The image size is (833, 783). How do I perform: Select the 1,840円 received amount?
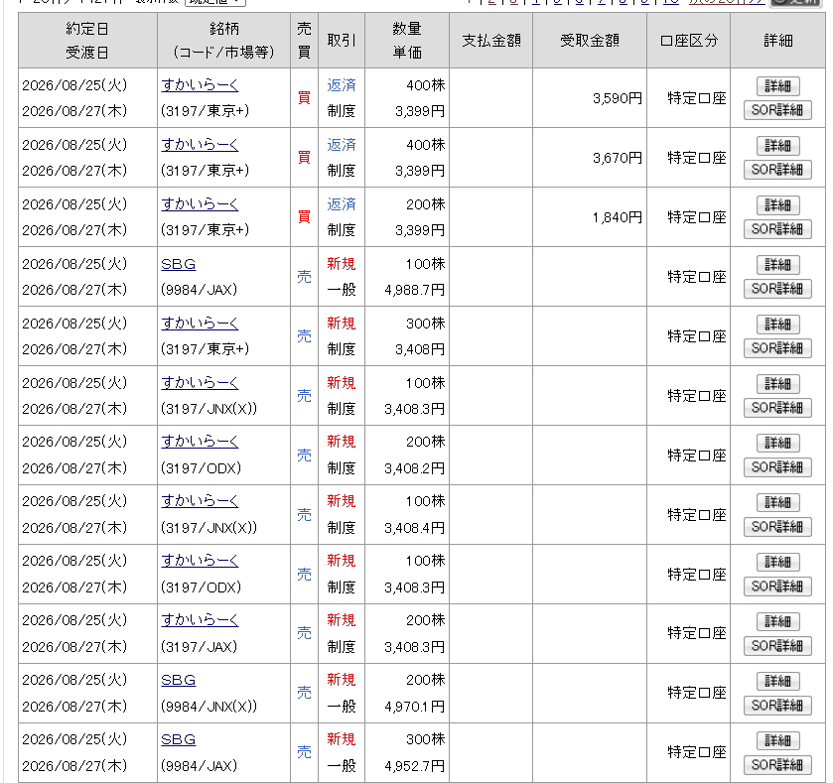click(x=618, y=217)
